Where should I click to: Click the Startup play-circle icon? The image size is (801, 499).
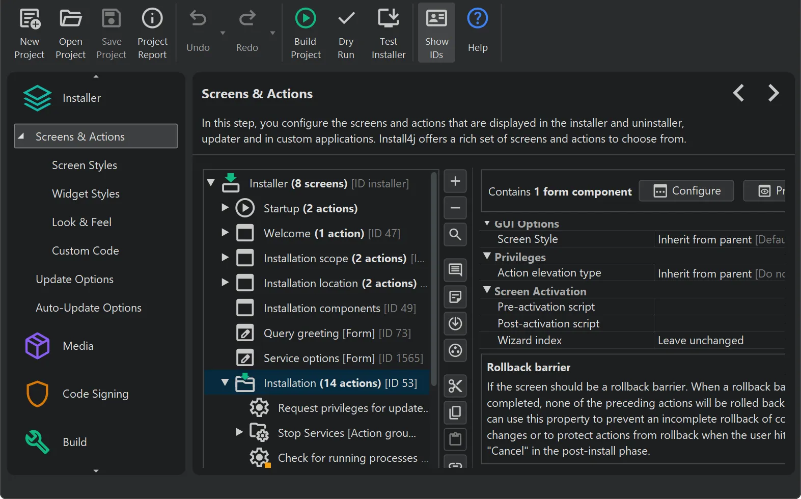tap(245, 208)
